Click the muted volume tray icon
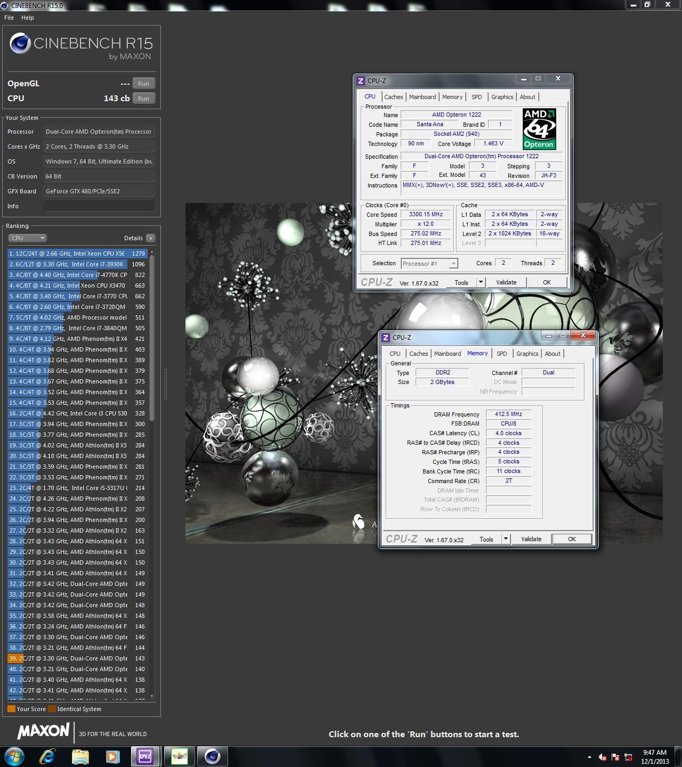Viewport: 682px width, 767px height. click(603, 757)
